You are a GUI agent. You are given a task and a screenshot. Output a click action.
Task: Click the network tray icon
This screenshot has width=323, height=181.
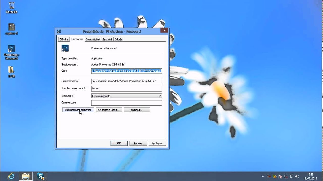pos(291,176)
